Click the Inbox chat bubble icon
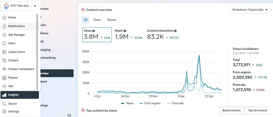Image resolution: width=273 pixels, height=117 pixels. [x=4, y=43]
